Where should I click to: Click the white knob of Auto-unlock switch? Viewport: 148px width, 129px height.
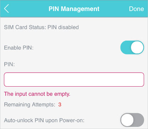tap(127, 120)
